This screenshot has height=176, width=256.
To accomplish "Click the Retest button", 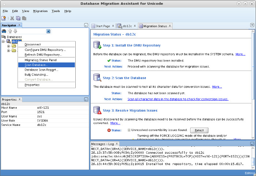I will click(199, 130).
